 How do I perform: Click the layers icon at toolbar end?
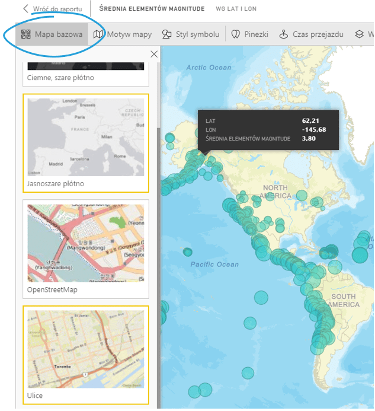click(x=359, y=34)
